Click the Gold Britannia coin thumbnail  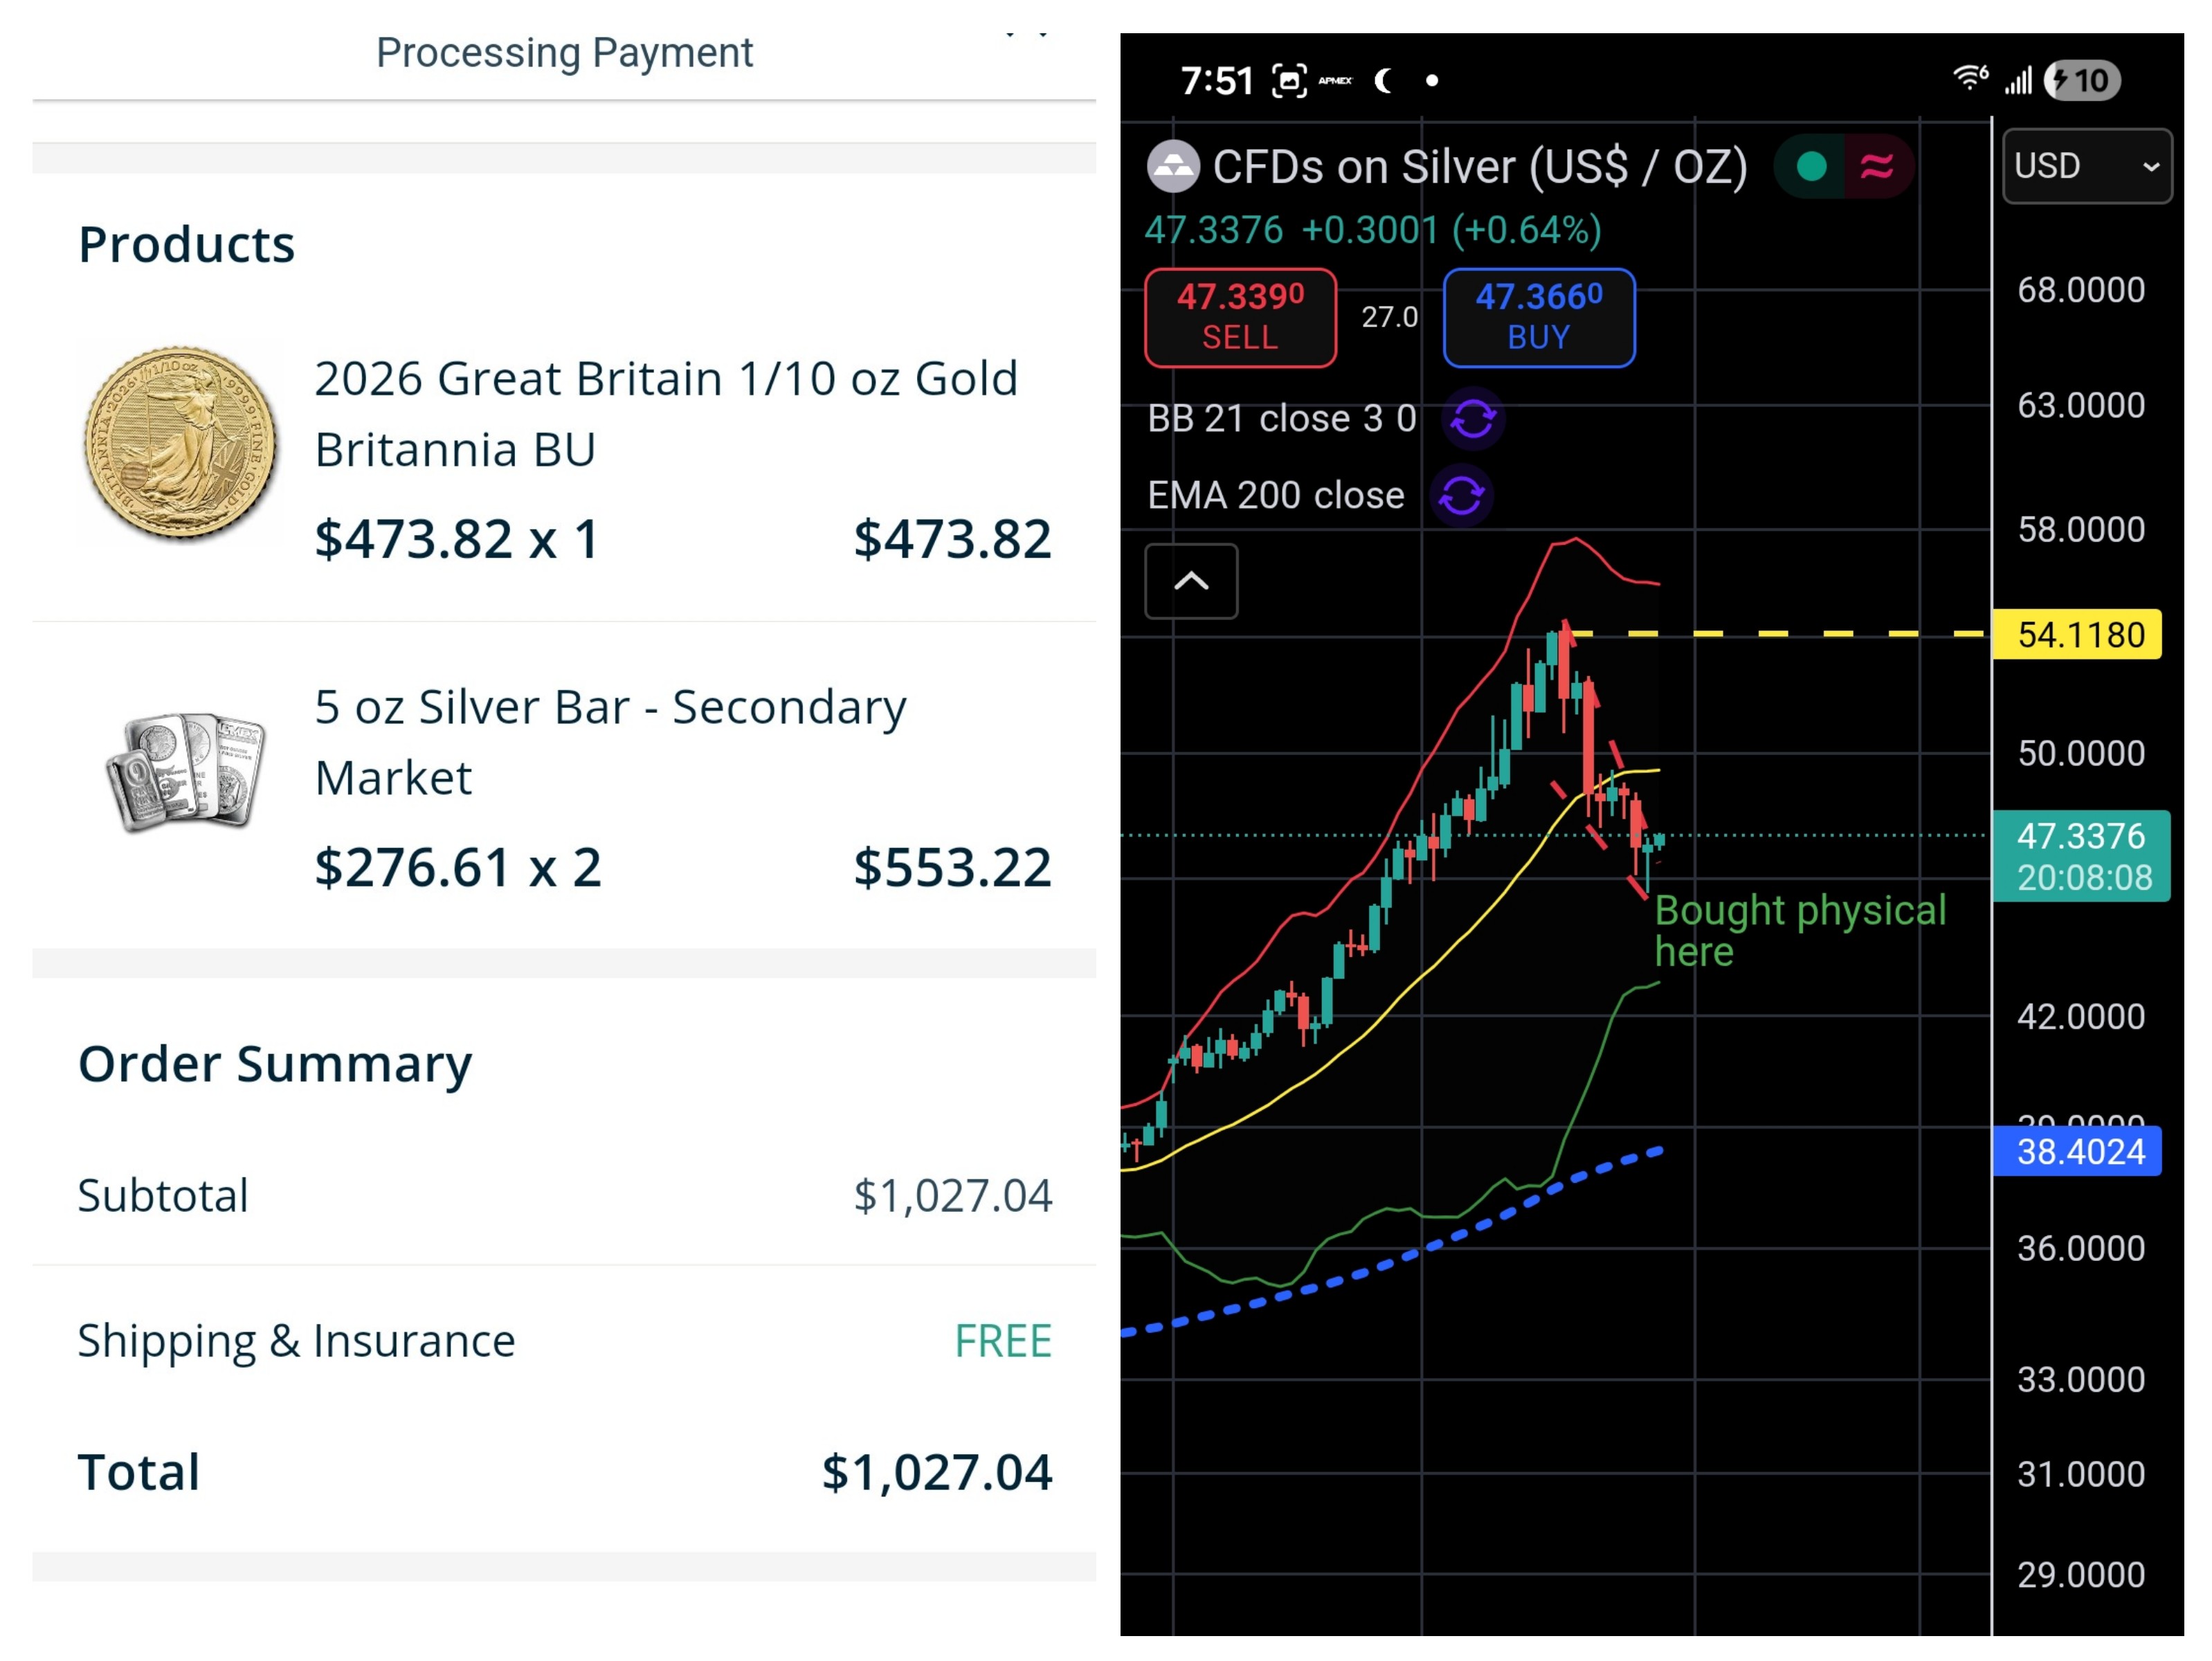(x=181, y=443)
